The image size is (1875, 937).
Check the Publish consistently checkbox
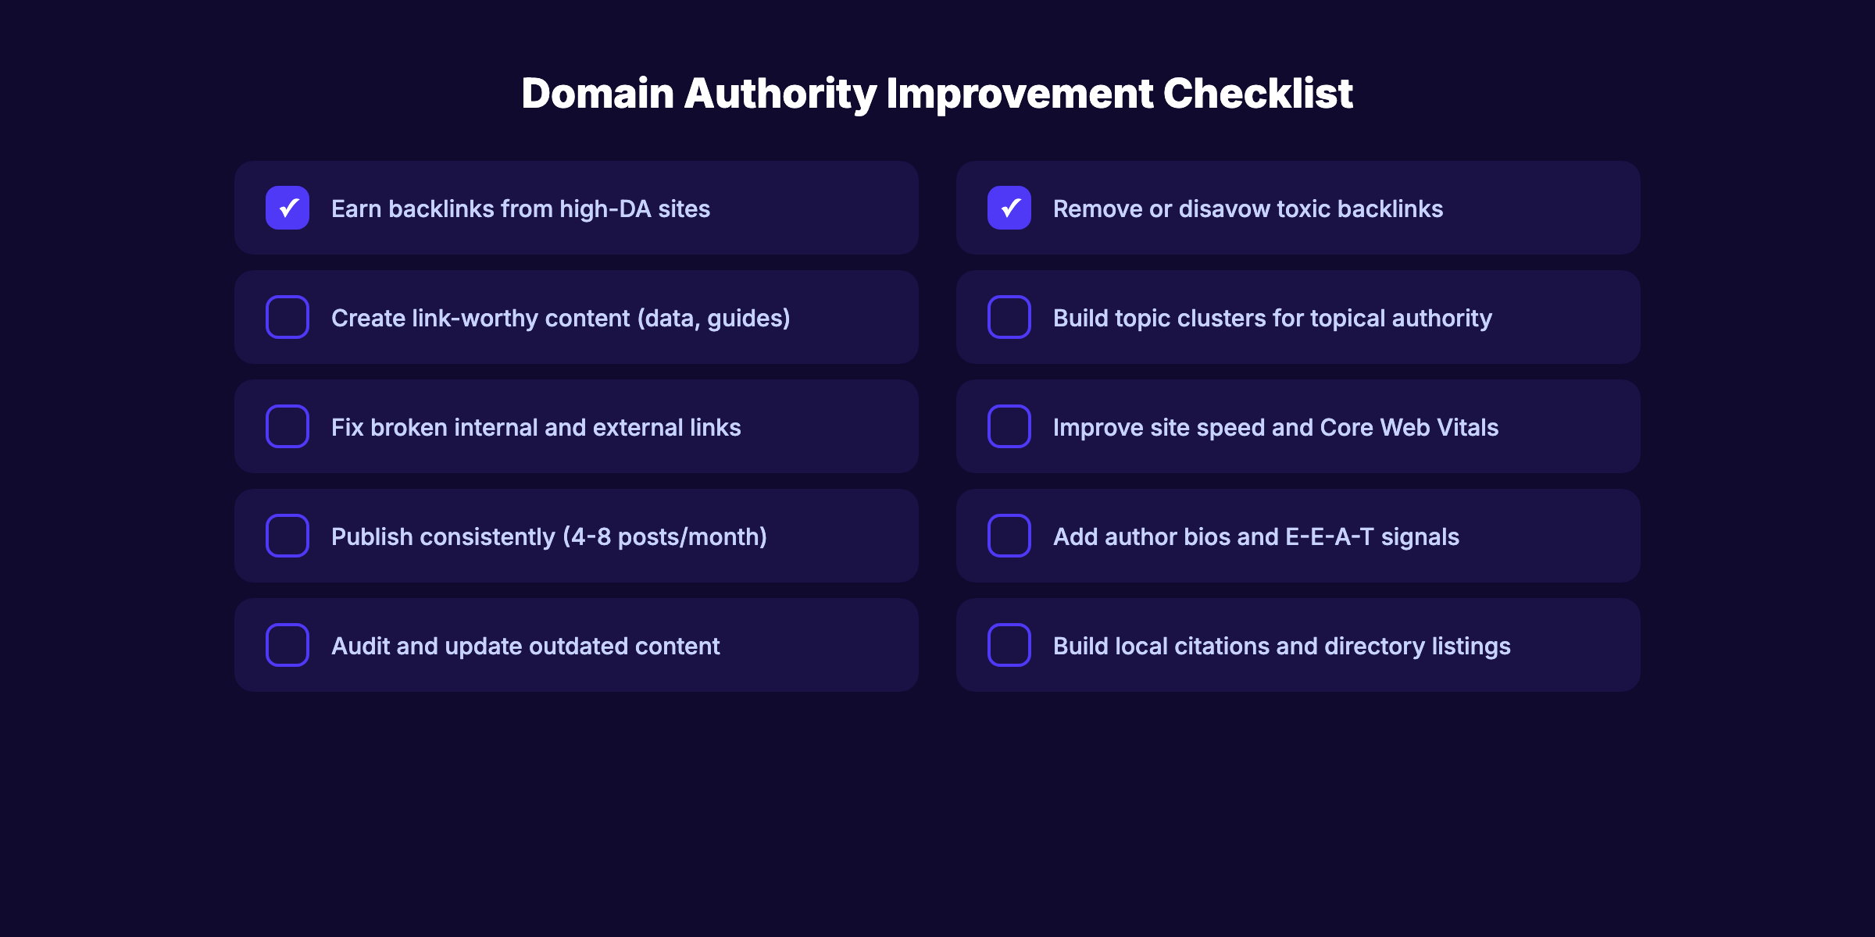[x=287, y=536]
